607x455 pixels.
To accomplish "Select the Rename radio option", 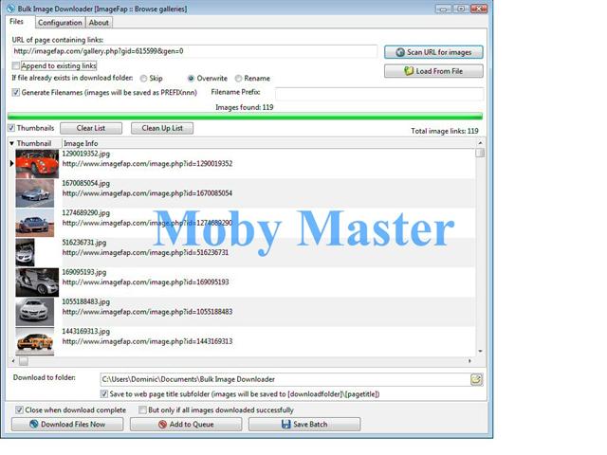I will pyautogui.click(x=238, y=79).
